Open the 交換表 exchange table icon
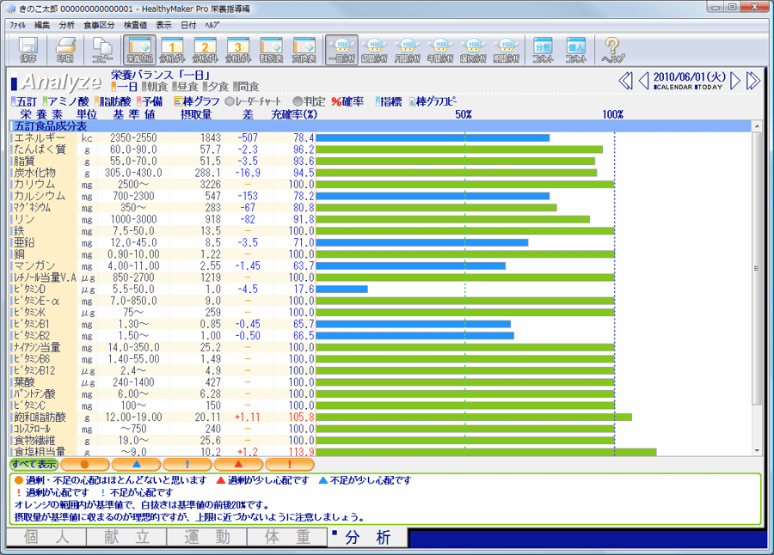Viewport: 774px width, 555px height. (304, 50)
